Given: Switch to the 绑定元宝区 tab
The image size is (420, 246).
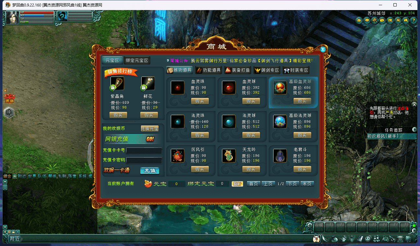Looking at the screenshot, I should point(137,61).
